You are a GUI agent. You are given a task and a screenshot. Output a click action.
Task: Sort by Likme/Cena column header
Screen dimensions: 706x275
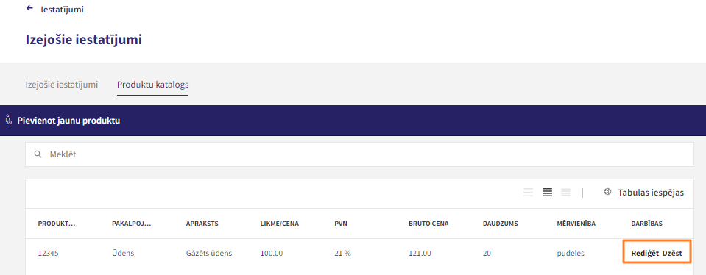tap(280, 224)
